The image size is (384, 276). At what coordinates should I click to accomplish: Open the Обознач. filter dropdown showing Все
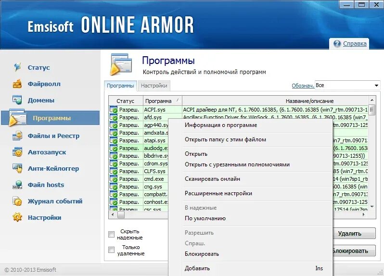click(x=347, y=85)
